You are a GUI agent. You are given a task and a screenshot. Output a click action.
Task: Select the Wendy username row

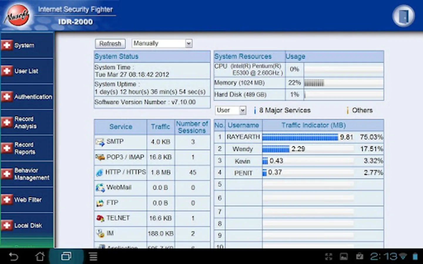point(243,149)
